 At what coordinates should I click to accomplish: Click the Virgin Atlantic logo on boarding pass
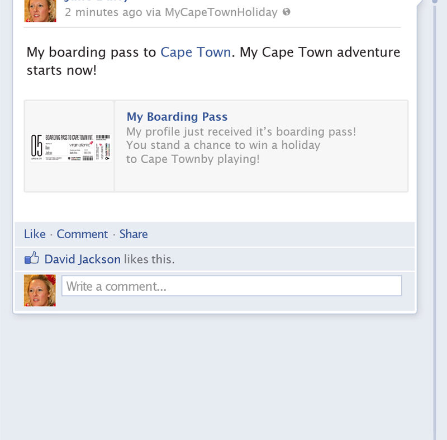pos(80,145)
